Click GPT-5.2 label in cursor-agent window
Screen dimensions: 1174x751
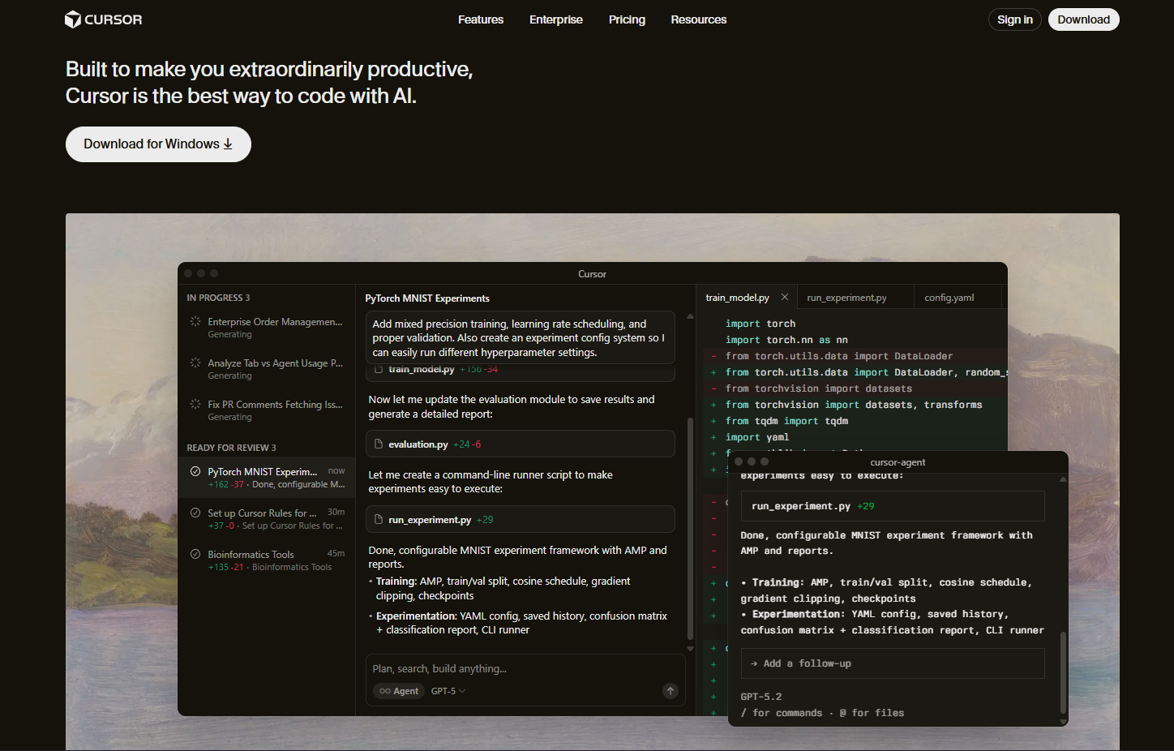pyautogui.click(x=761, y=697)
